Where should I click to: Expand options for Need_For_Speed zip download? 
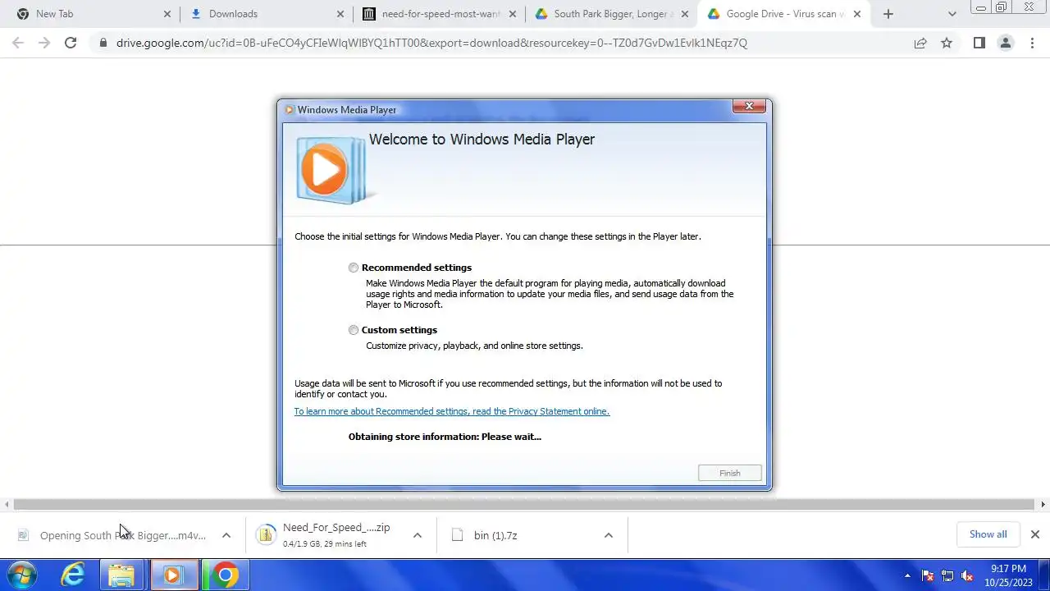coord(417,535)
